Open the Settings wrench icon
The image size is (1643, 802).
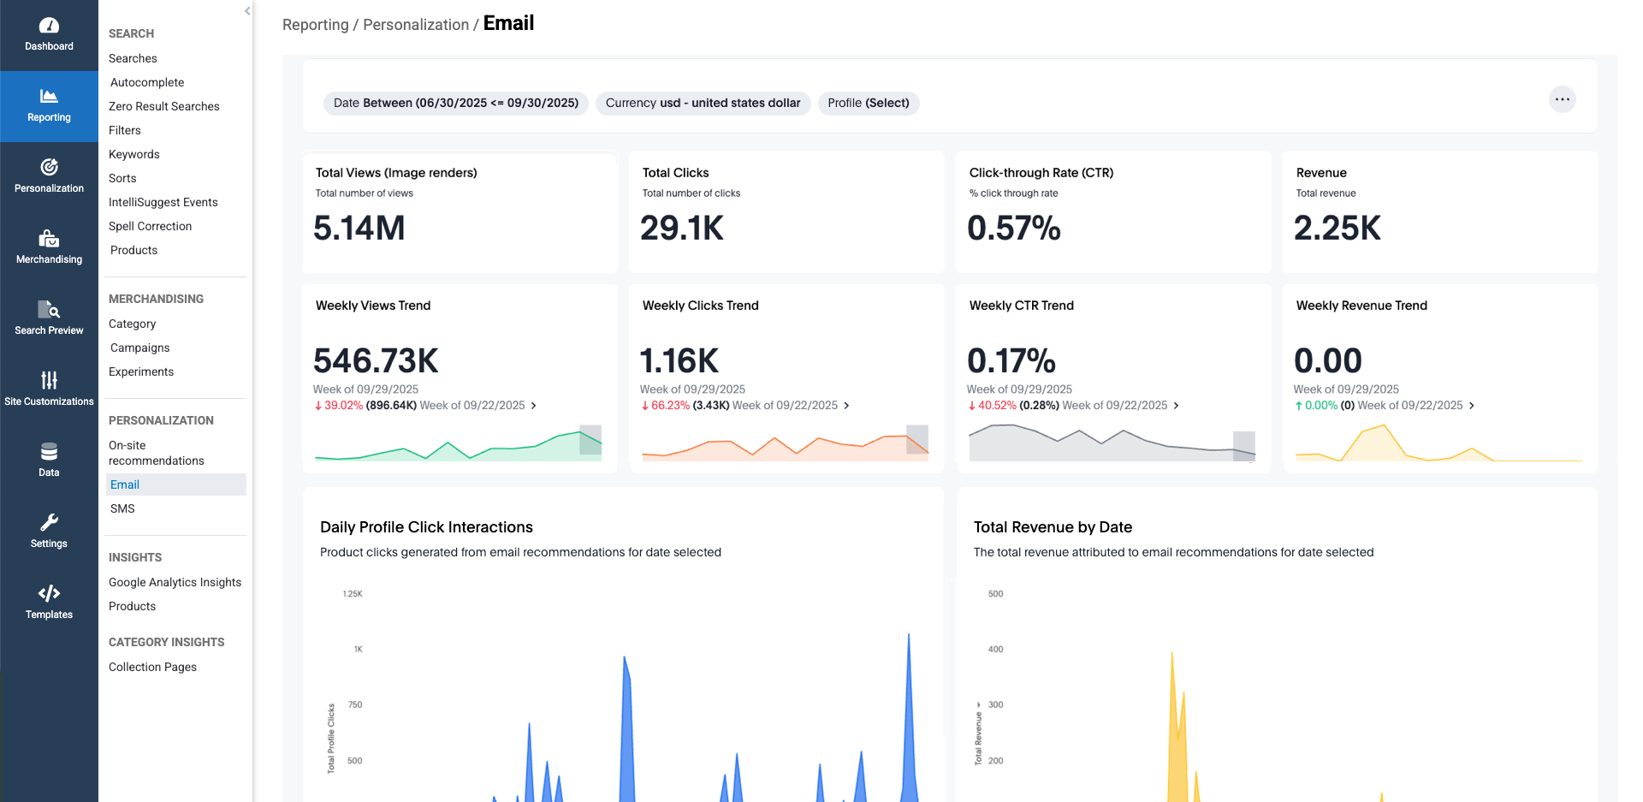click(x=49, y=523)
